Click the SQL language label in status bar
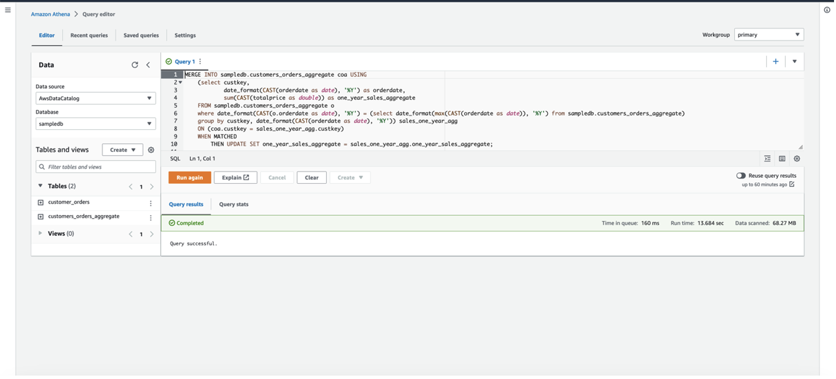This screenshot has height=379, width=836. [175, 159]
